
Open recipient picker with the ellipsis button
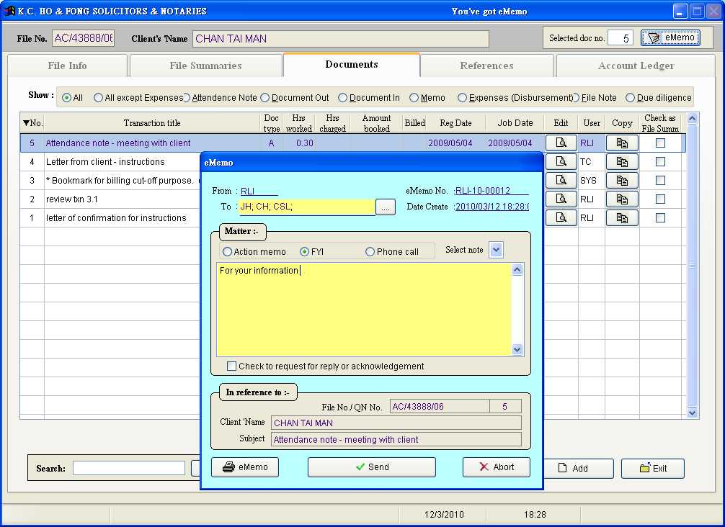coord(386,207)
